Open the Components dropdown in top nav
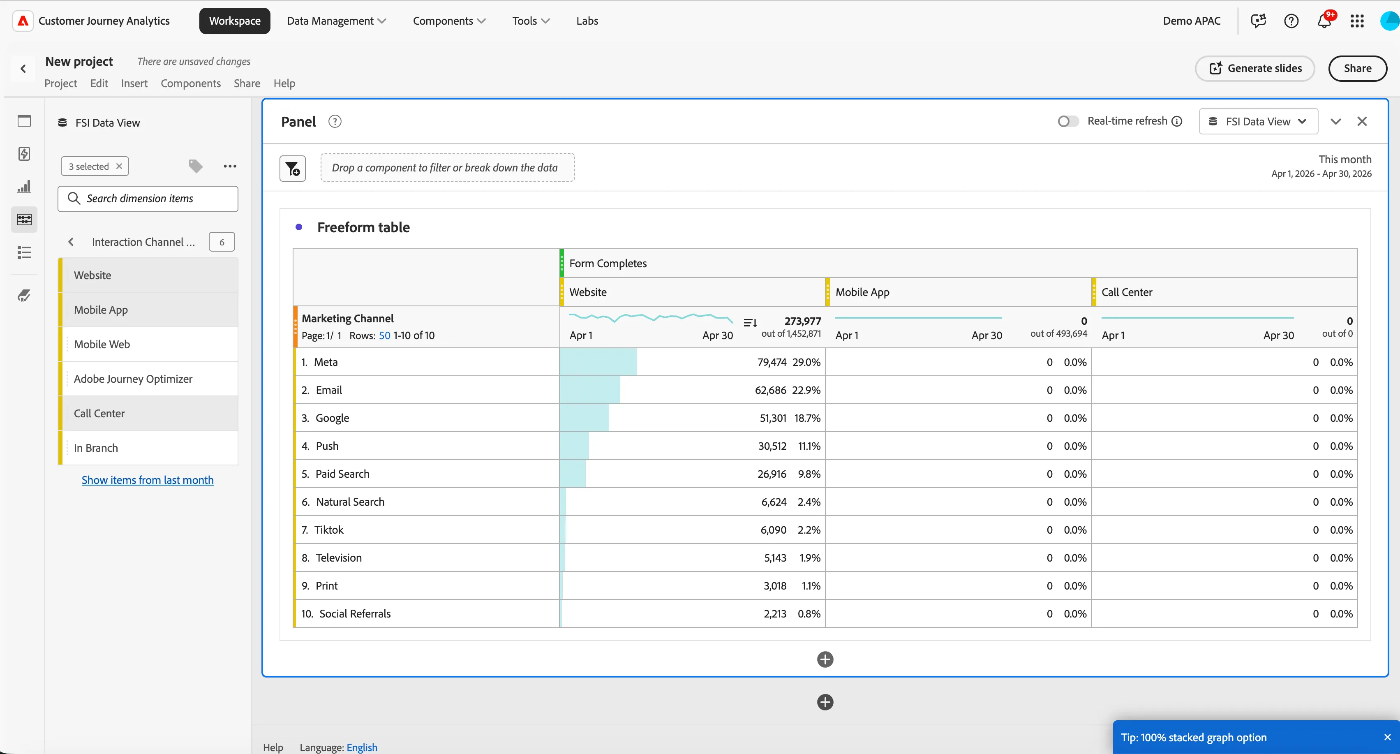Image resolution: width=1400 pixels, height=754 pixels. [x=449, y=21]
